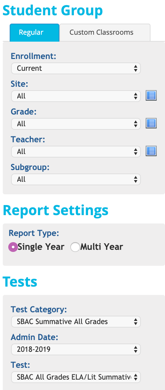The height and width of the screenshot is (390, 165).
Task: Open the Grade dropdown
Action: [76, 124]
